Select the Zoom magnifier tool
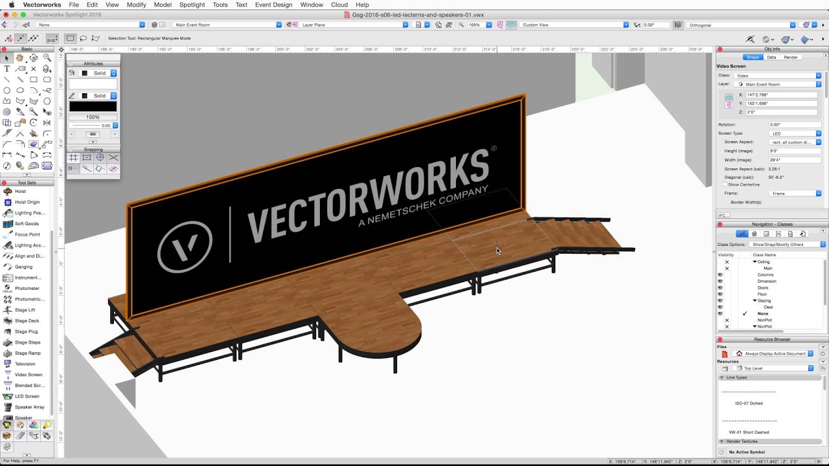The height and width of the screenshot is (466, 829). [x=47, y=58]
